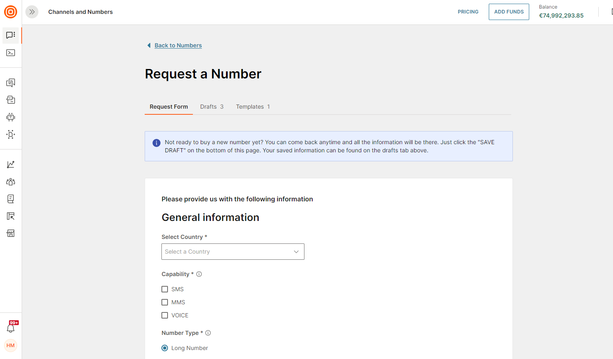
Task: Click the ADD FUNDS button
Action: pyautogui.click(x=509, y=12)
